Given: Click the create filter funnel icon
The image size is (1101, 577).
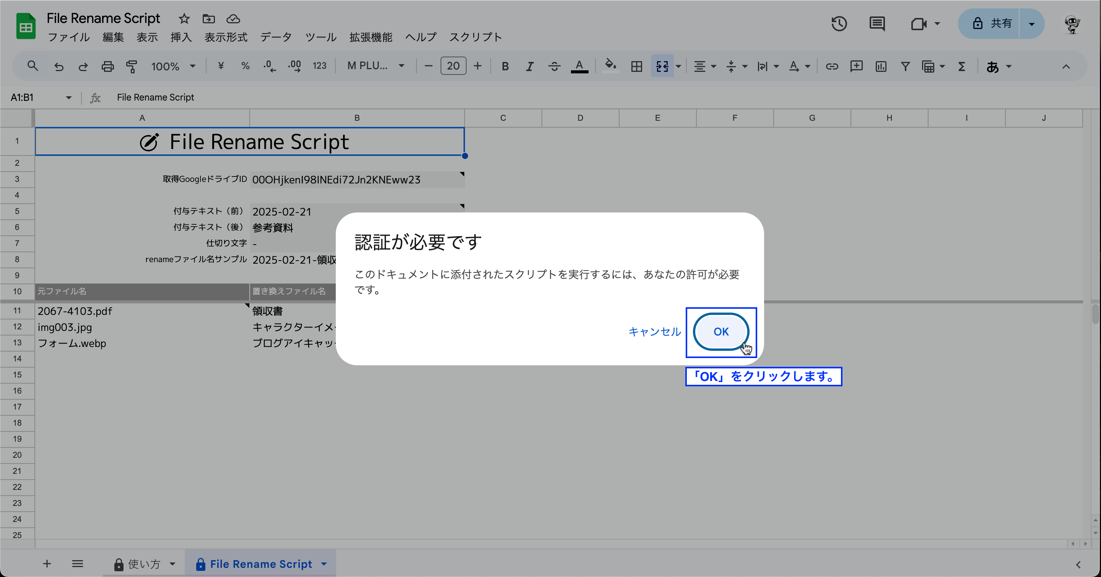Looking at the screenshot, I should click(905, 66).
